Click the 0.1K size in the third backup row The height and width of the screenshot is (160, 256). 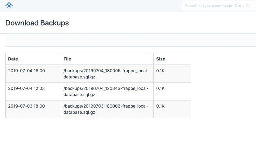[160, 106]
